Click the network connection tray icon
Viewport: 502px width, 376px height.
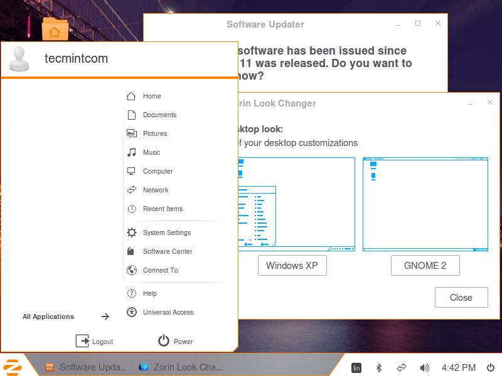pyautogui.click(x=402, y=368)
